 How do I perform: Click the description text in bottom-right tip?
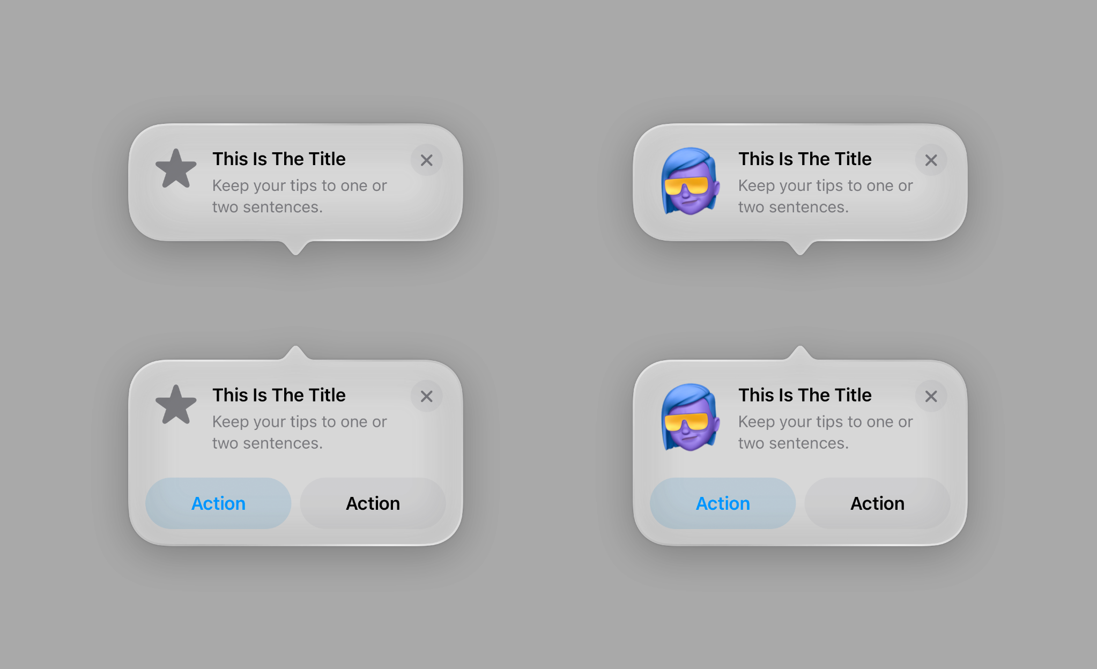825,433
